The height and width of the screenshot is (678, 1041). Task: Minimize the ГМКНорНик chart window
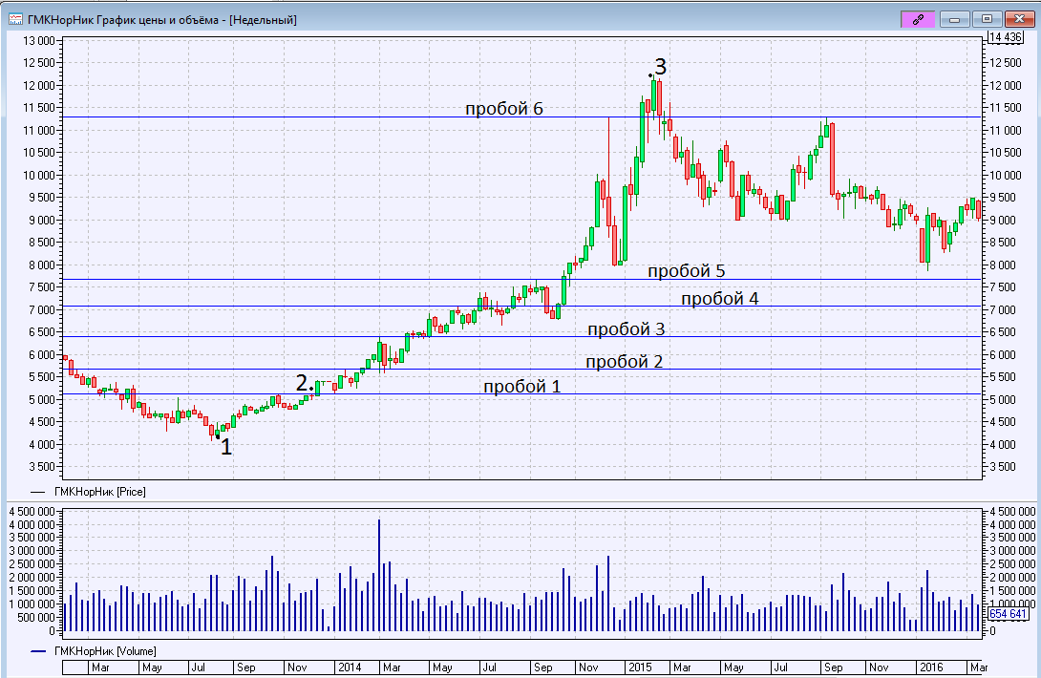[955, 19]
